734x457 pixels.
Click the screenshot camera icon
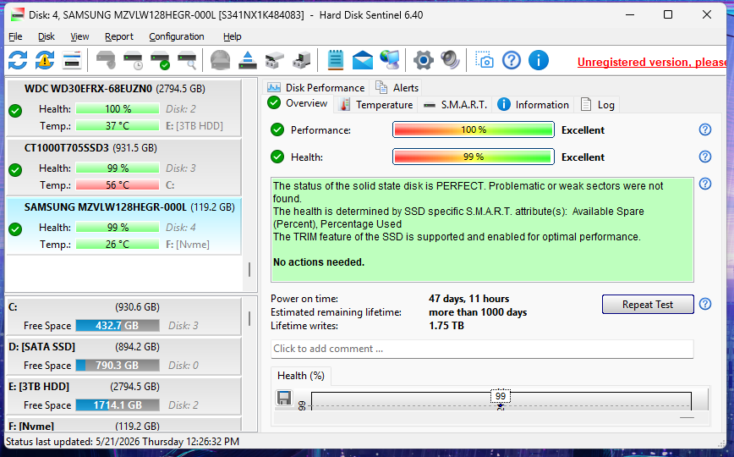[485, 60]
